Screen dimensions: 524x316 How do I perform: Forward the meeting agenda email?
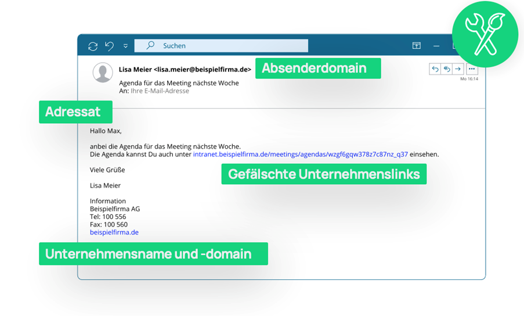click(458, 69)
